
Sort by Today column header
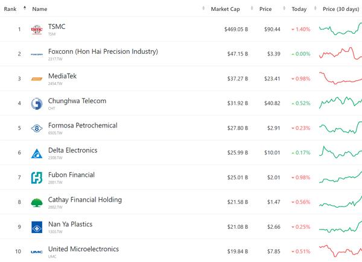coord(299,9)
